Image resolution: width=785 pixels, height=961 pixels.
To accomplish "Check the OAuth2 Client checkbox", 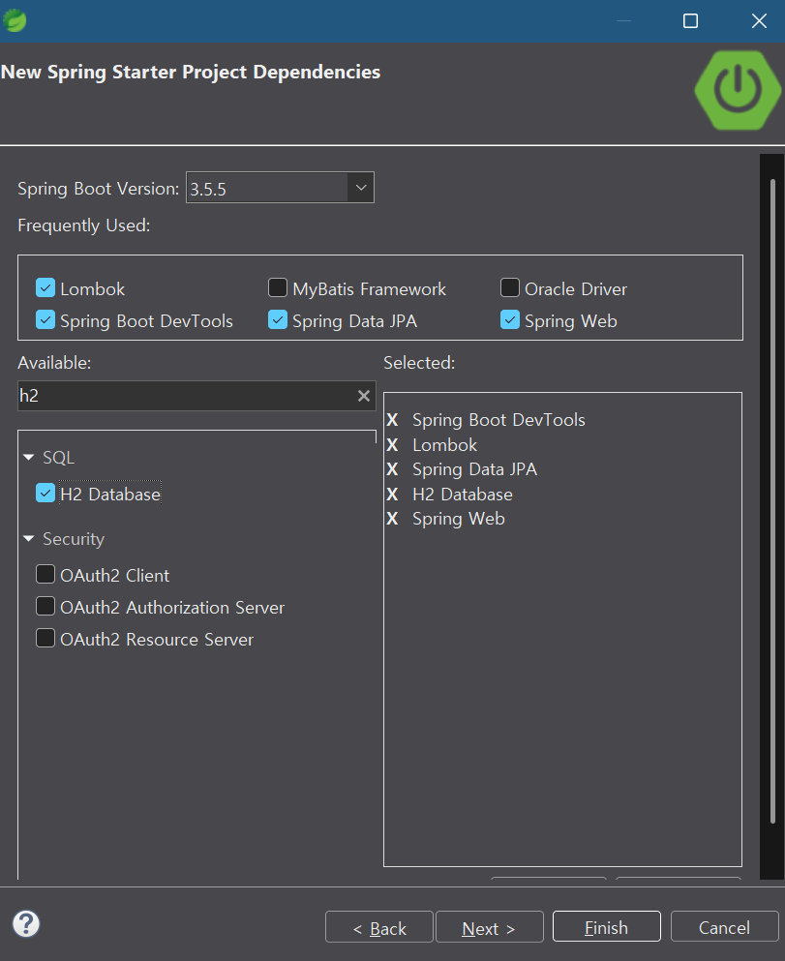I will coord(45,574).
